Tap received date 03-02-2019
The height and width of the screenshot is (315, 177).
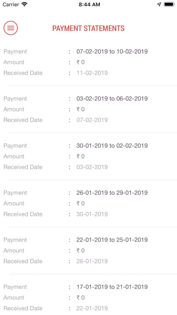point(92,167)
